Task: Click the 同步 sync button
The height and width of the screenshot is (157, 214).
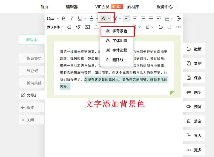Action: (x=194, y=92)
